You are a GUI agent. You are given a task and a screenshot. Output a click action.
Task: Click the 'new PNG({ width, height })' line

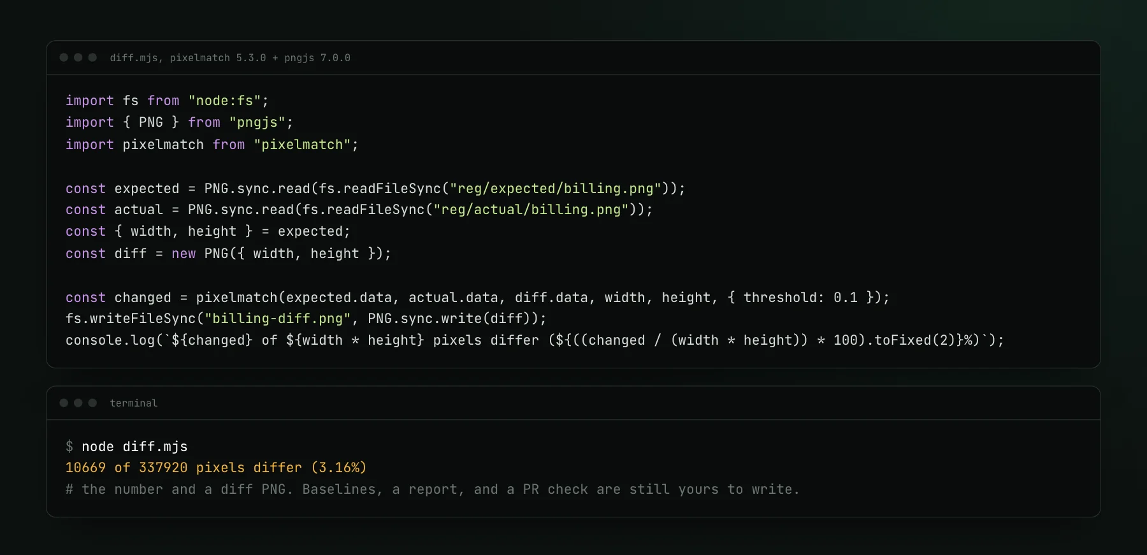[228, 254]
